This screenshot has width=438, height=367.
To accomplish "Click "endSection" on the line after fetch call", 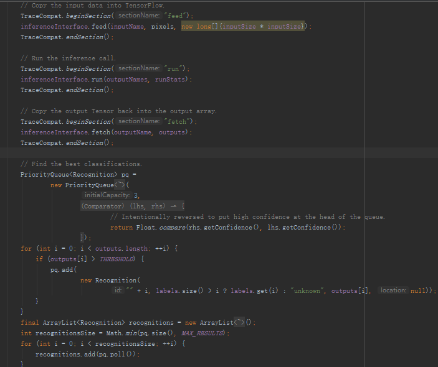I will click(84, 143).
